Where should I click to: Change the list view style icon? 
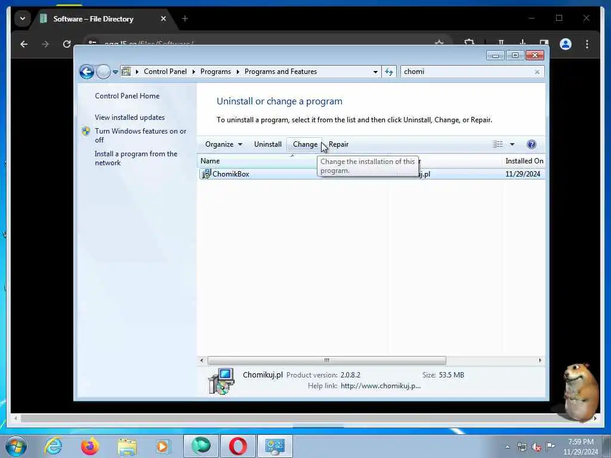click(x=498, y=144)
